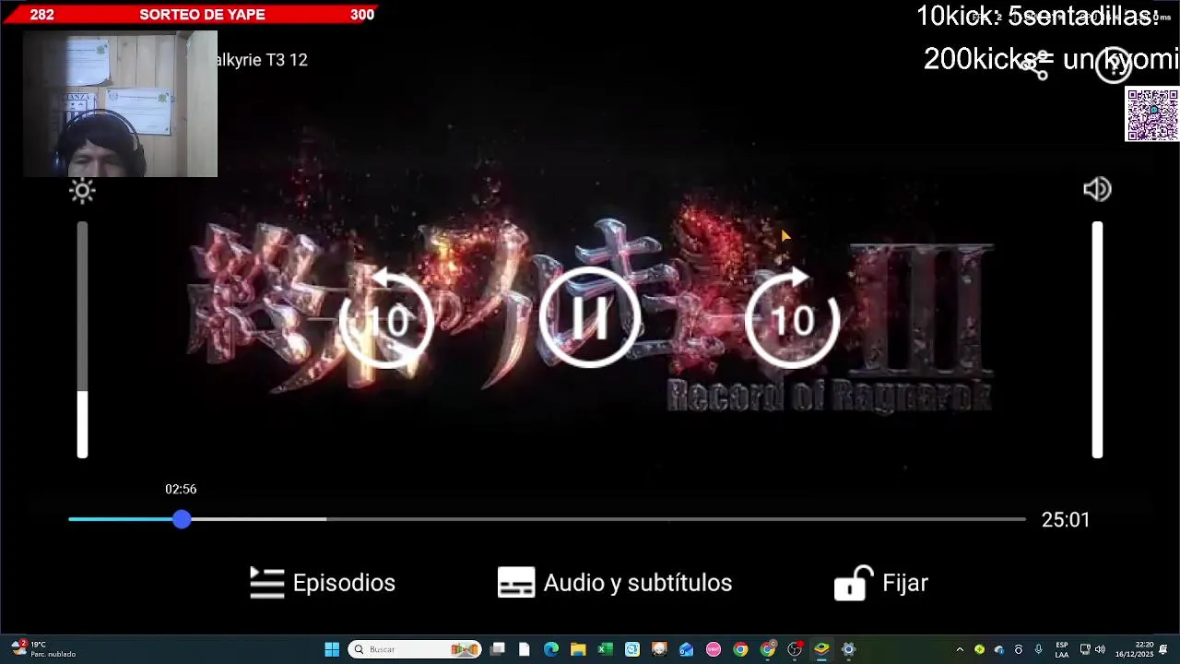
Task: Click the OneDrive cloud tray icon
Action: coord(998,649)
